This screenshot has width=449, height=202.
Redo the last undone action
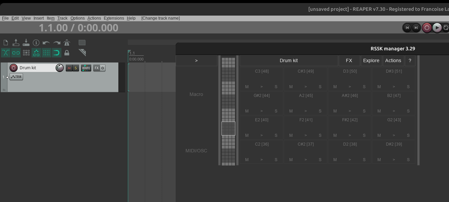click(x=57, y=43)
